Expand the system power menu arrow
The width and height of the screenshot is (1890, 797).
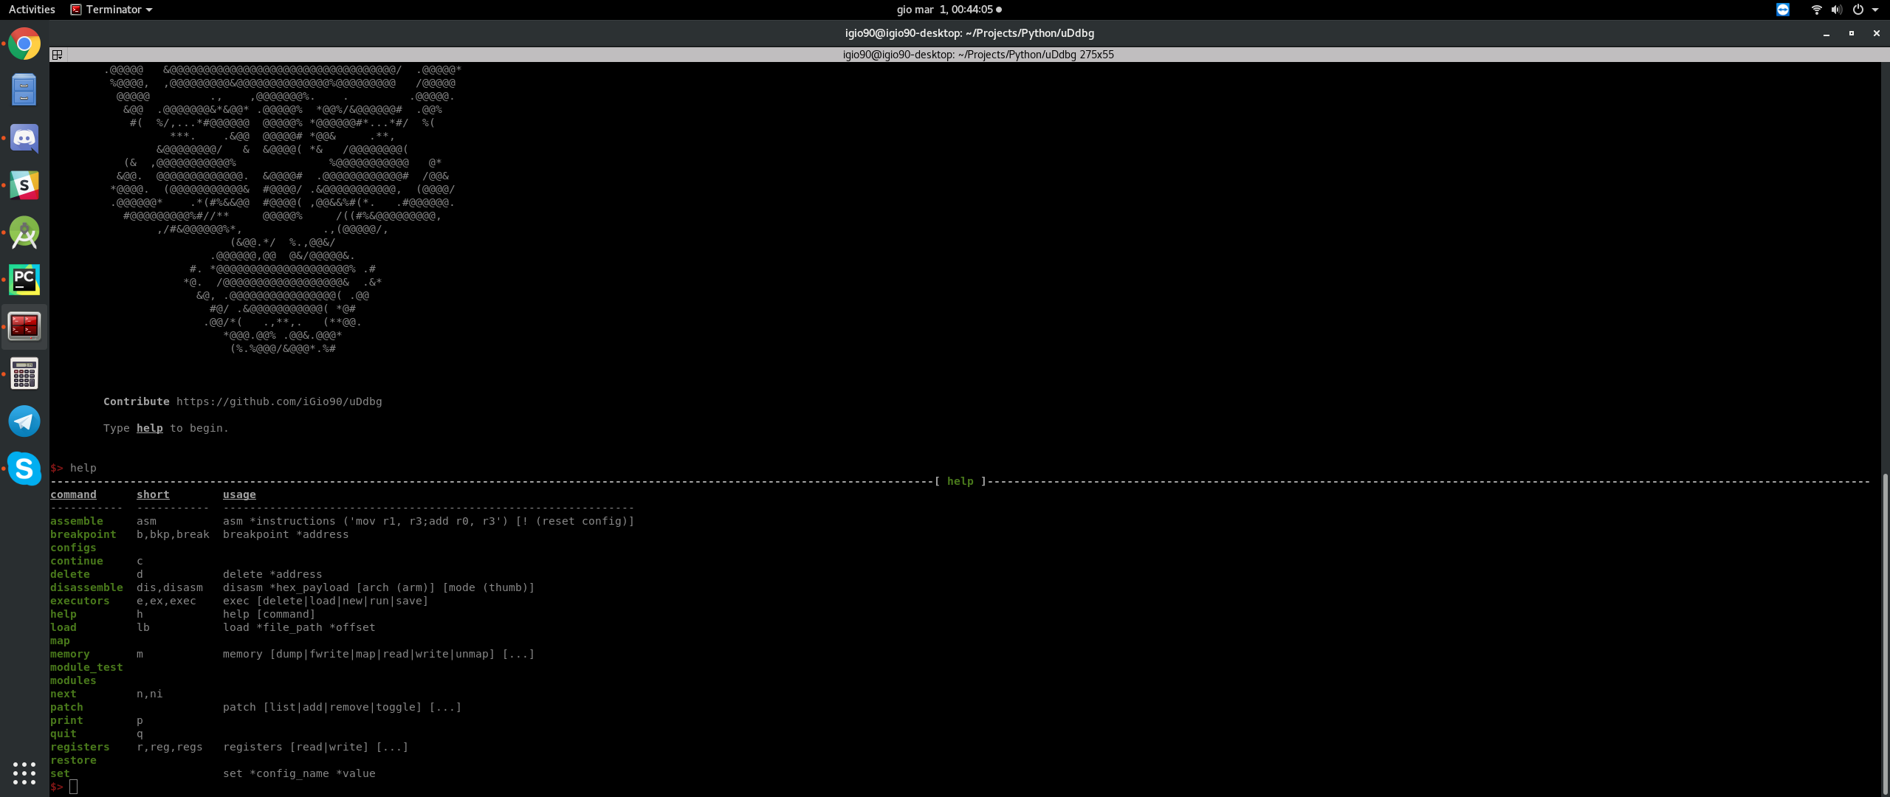pos(1875,10)
